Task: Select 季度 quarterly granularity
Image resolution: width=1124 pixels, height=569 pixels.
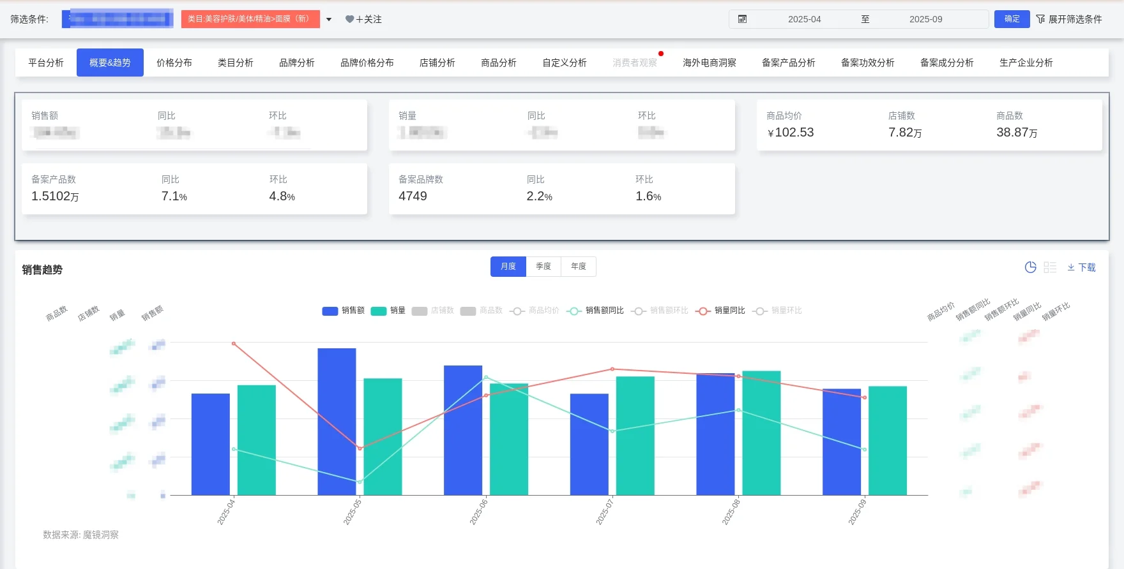Action: coord(543,267)
